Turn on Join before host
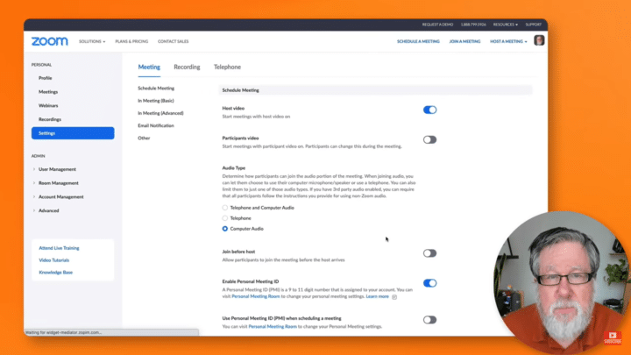 (429, 253)
